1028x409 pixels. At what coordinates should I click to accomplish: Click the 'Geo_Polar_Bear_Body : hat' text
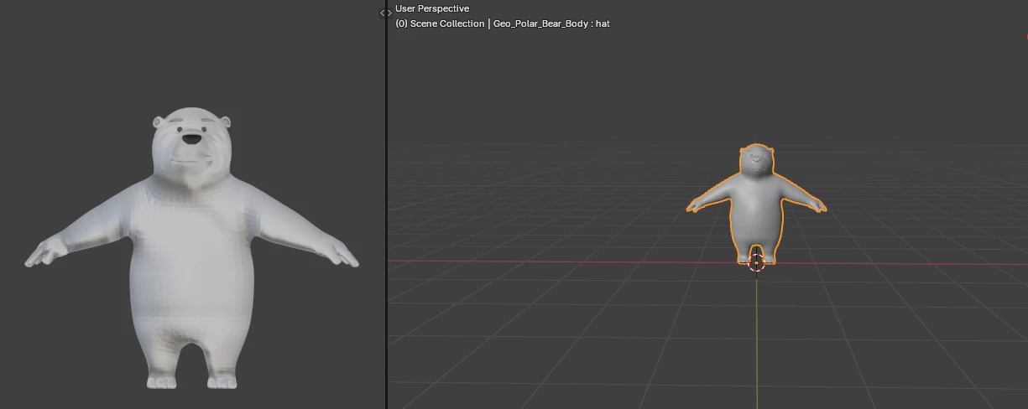pyautogui.click(x=551, y=23)
